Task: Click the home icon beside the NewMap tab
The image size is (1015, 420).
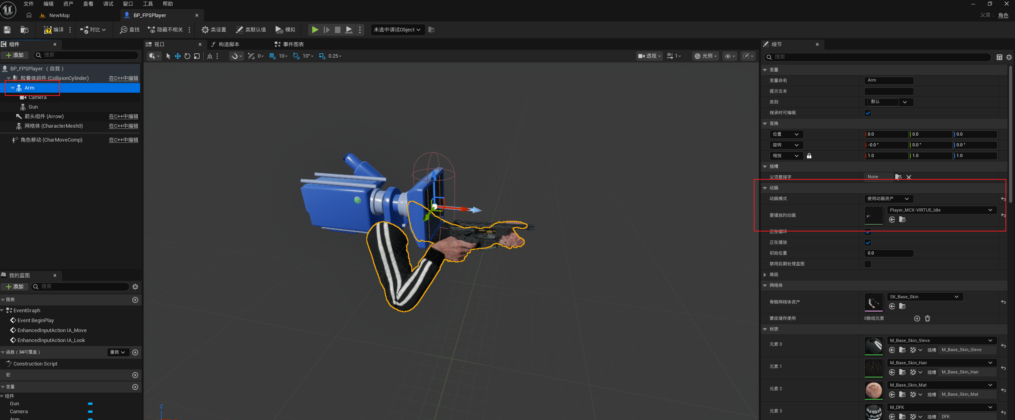Action: [x=29, y=15]
